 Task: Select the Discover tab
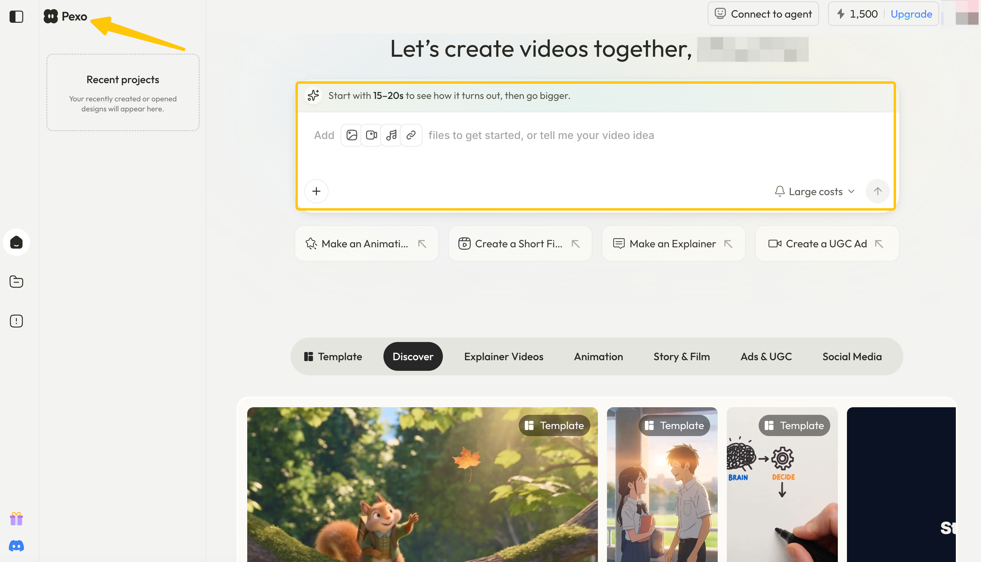413,356
